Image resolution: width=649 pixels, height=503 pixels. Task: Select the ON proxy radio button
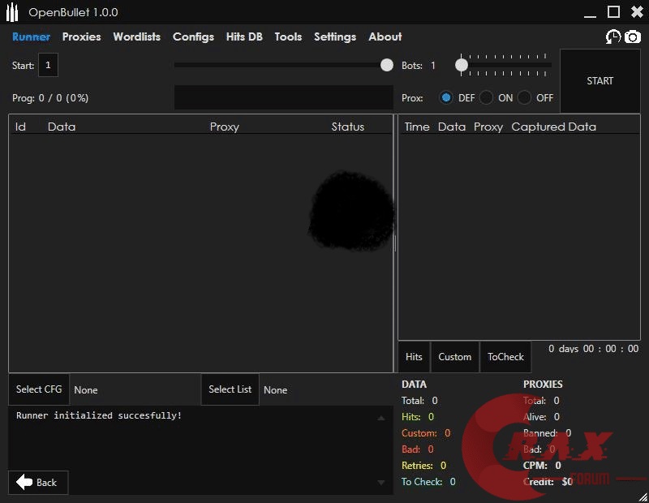coord(486,97)
